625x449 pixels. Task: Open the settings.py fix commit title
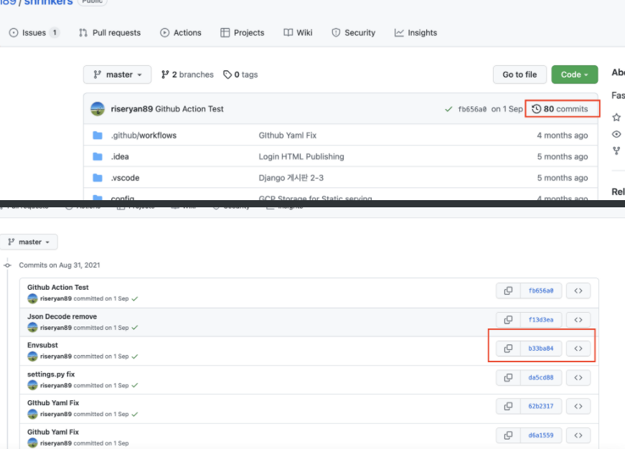51,374
